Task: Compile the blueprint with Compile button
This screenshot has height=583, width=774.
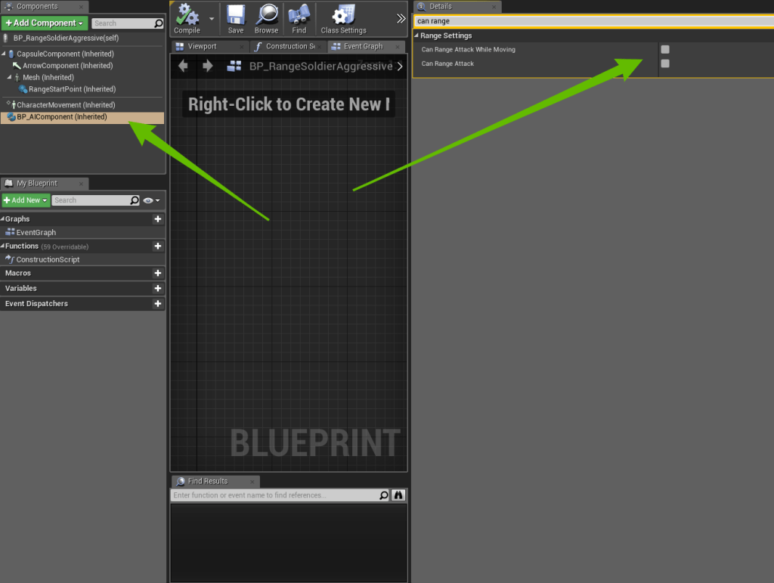Action: point(187,19)
